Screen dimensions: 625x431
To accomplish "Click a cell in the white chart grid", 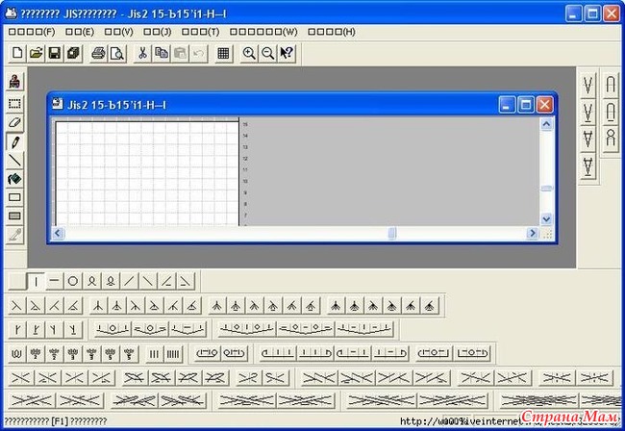I will tap(147, 174).
